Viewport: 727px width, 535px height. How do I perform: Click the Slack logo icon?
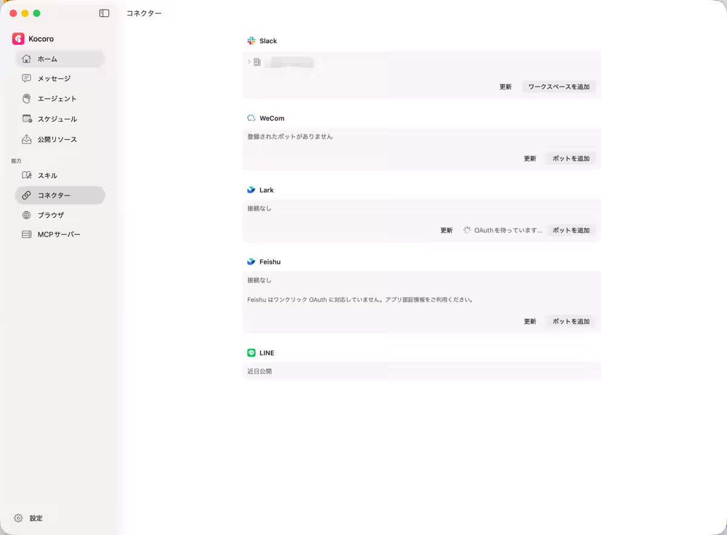251,41
